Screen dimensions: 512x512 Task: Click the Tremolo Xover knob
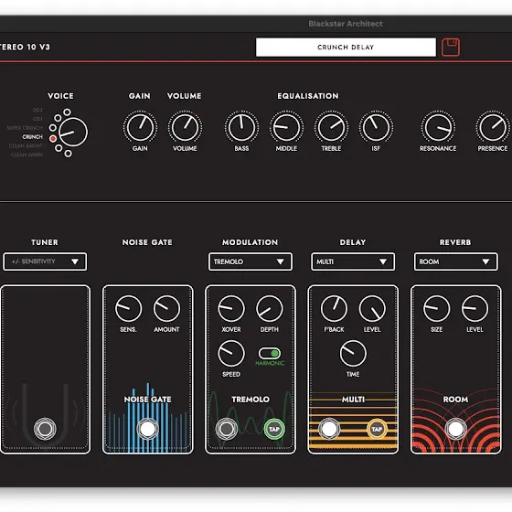230,309
